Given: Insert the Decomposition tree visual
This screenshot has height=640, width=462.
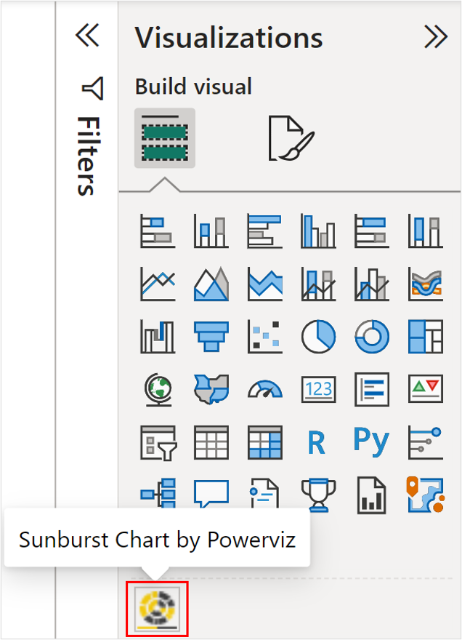Looking at the screenshot, I should click(158, 495).
